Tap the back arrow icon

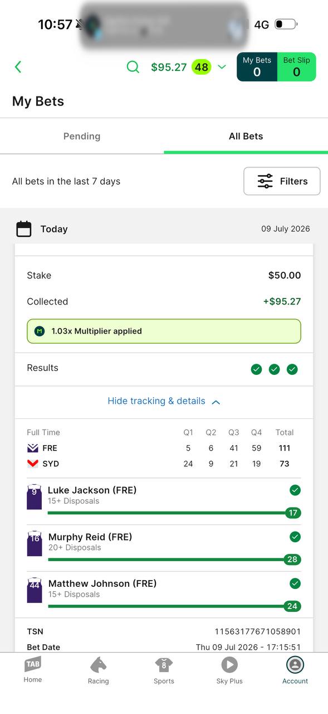pos(18,67)
